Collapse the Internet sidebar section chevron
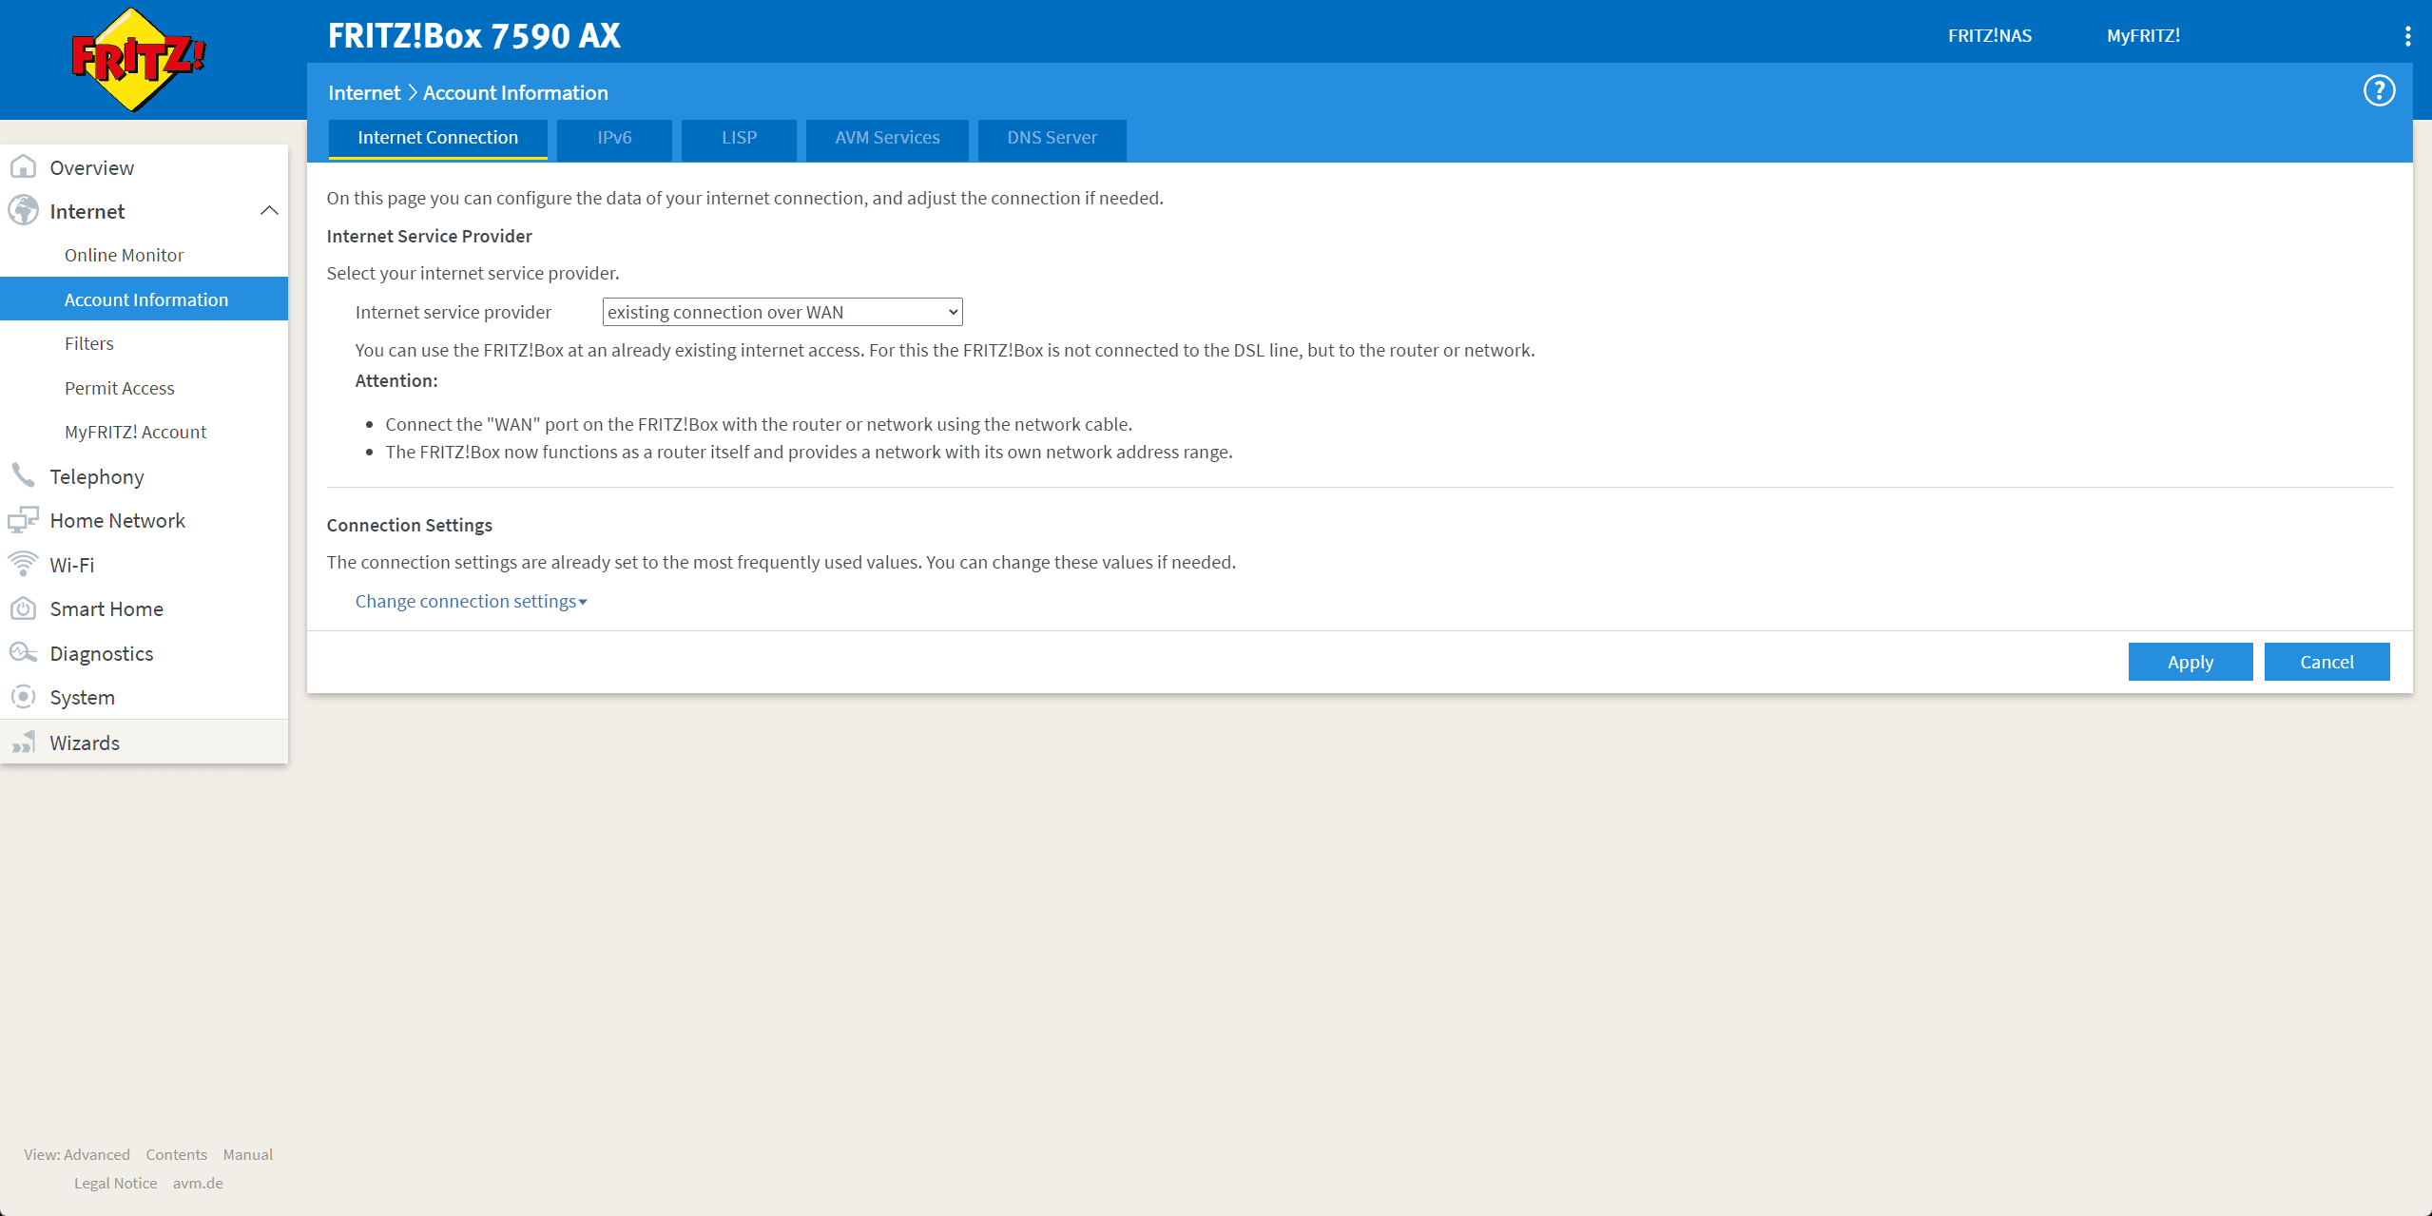The width and height of the screenshot is (2432, 1216). (x=269, y=211)
